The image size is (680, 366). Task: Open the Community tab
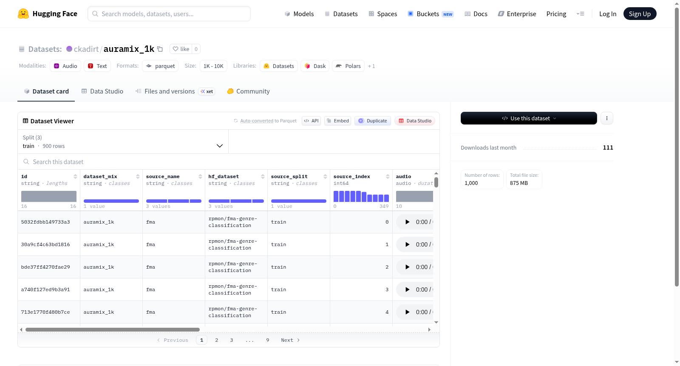(249, 91)
